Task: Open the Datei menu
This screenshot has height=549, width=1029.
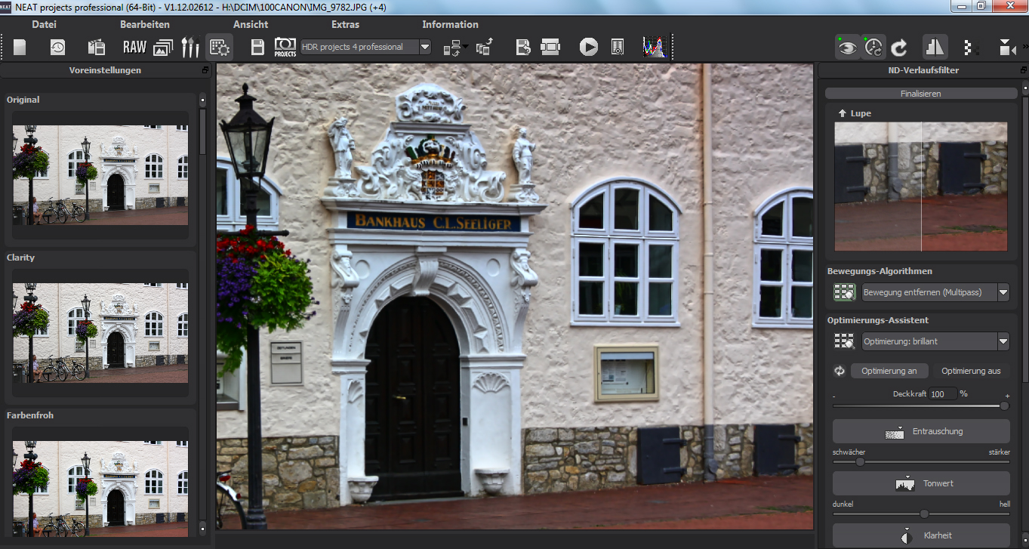Action: pos(45,24)
